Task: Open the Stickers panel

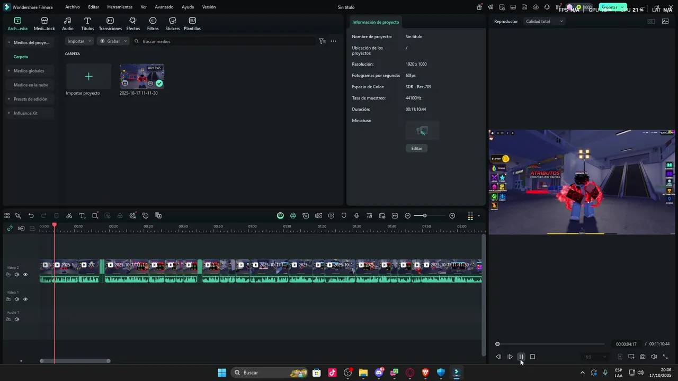Action: click(172, 24)
